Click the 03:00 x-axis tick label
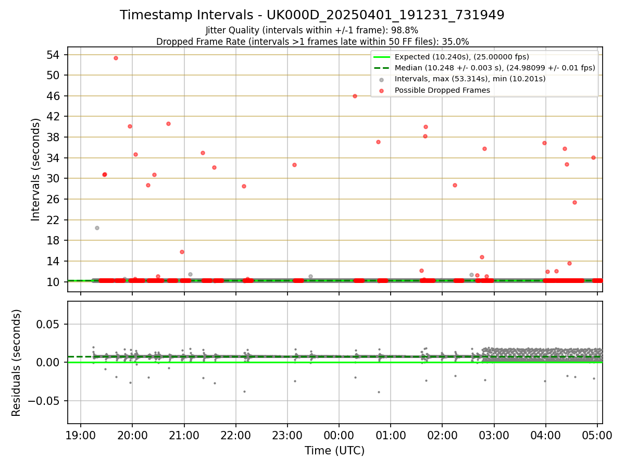Screen dimensions: 625x469 [x=494, y=435]
